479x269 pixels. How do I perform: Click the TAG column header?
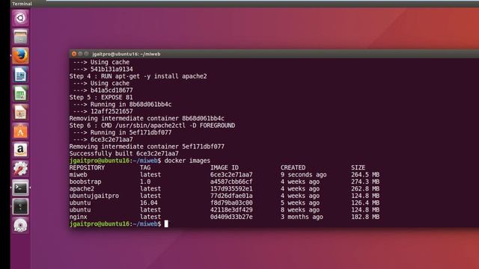point(145,167)
